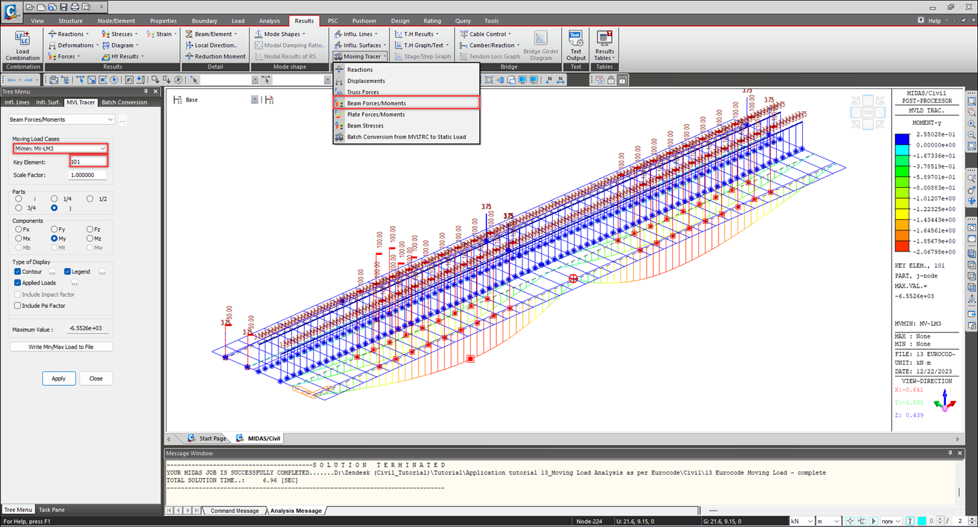Select the Mz component radio button
Screen dimensions: 978x527
click(x=91, y=239)
